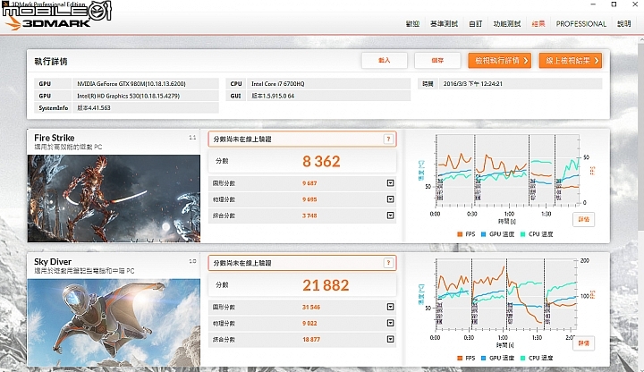Click the Fire Strike question mark help icon

tap(388, 139)
